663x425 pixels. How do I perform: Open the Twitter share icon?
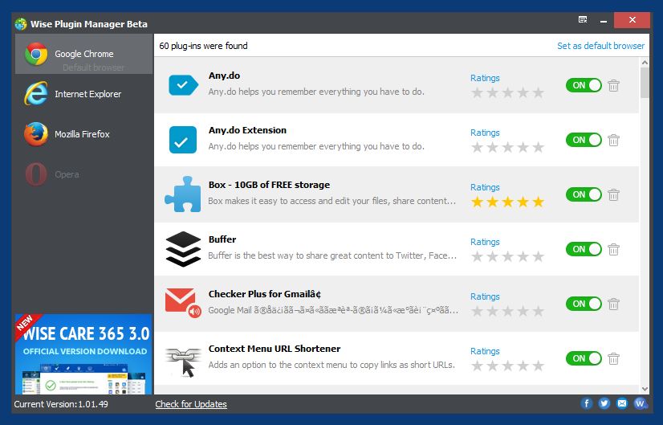click(604, 403)
